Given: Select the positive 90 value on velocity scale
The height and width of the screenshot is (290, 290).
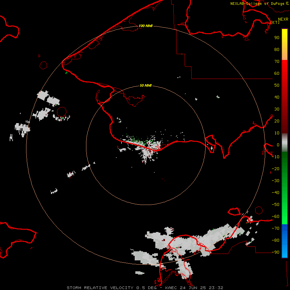Looking at the screenshot, I should 277,38.
